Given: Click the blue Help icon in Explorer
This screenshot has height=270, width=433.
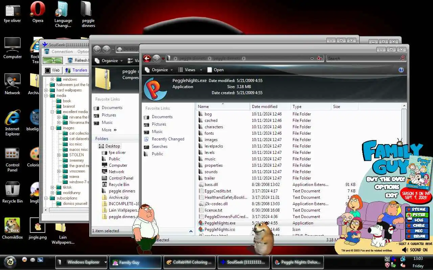Looking at the screenshot, I should (x=401, y=70).
